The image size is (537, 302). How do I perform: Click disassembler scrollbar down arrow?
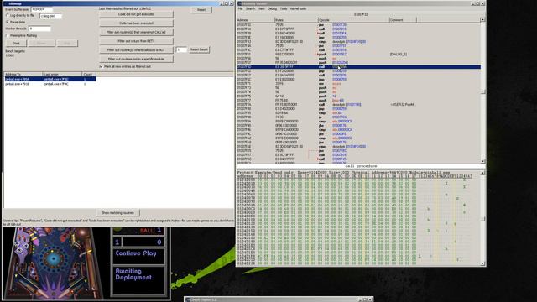coord(482,161)
